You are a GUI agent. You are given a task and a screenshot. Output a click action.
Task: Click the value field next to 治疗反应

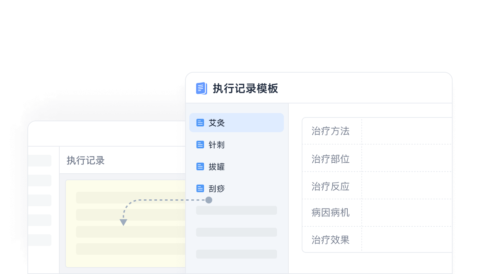[x=407, y=186]
